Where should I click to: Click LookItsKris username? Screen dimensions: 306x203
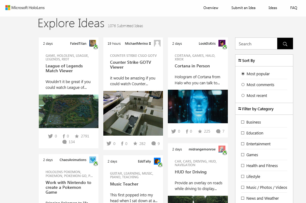click(x=207, y=43)
